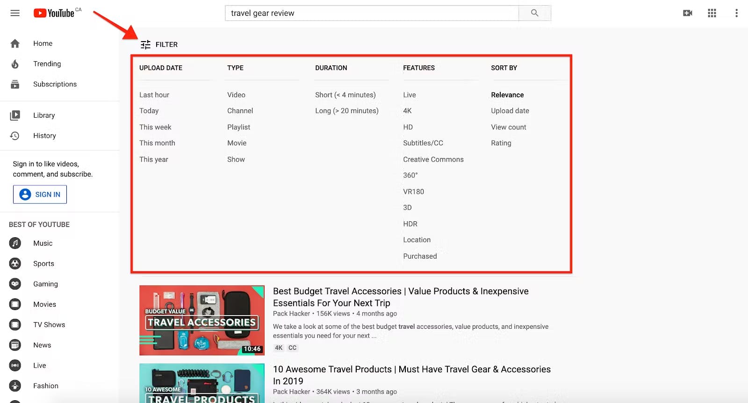Click the YouTube logo
The image size is (748, 403).
point(54,13)
